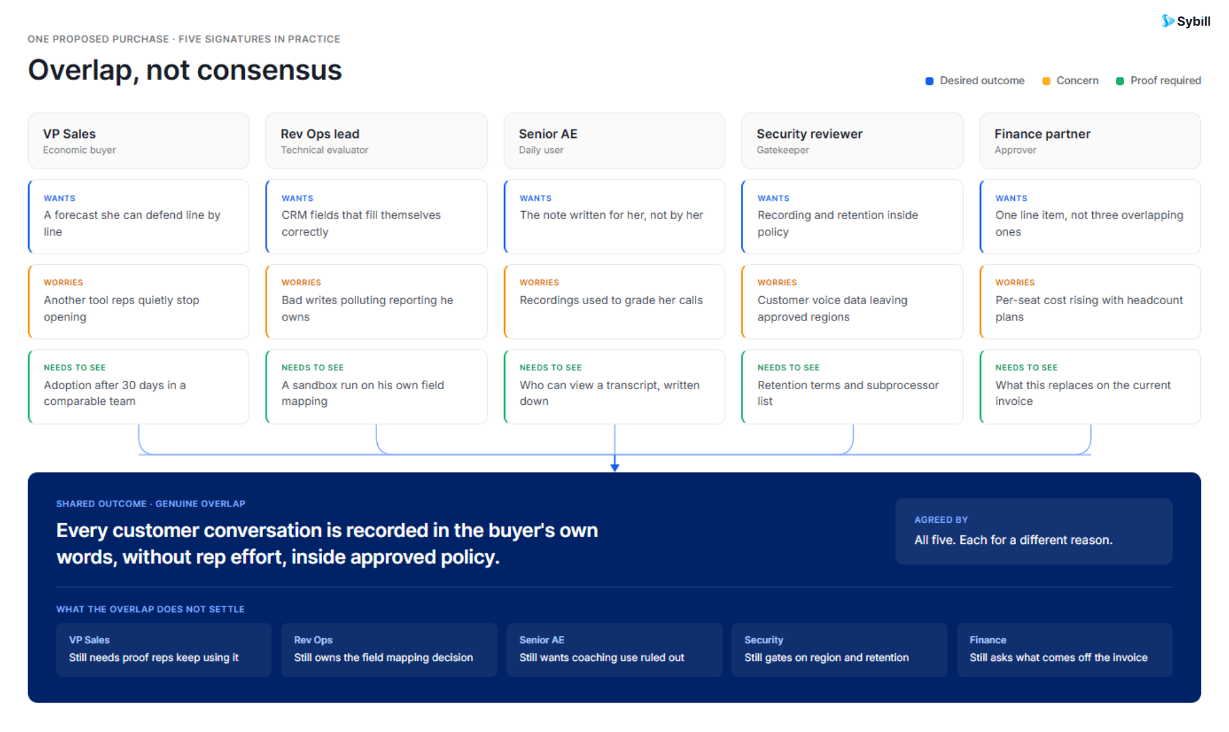This screenshot has height=732, width=1229.
Task: Click the 'What the overlap does not settle' label
Action: 151,610
